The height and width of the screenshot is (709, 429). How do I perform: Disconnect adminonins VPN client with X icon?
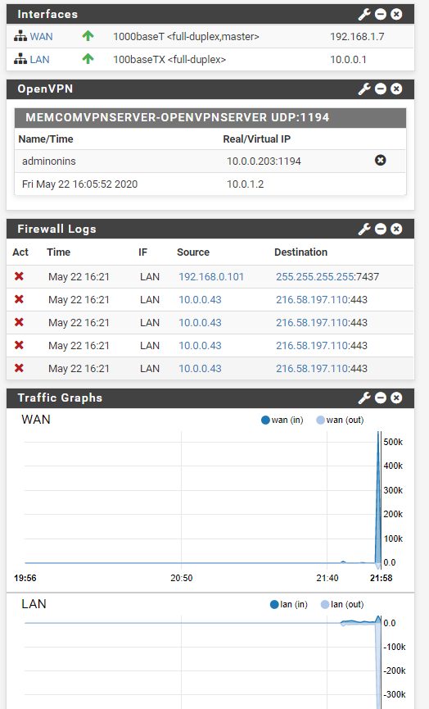(x=380, y=161)
